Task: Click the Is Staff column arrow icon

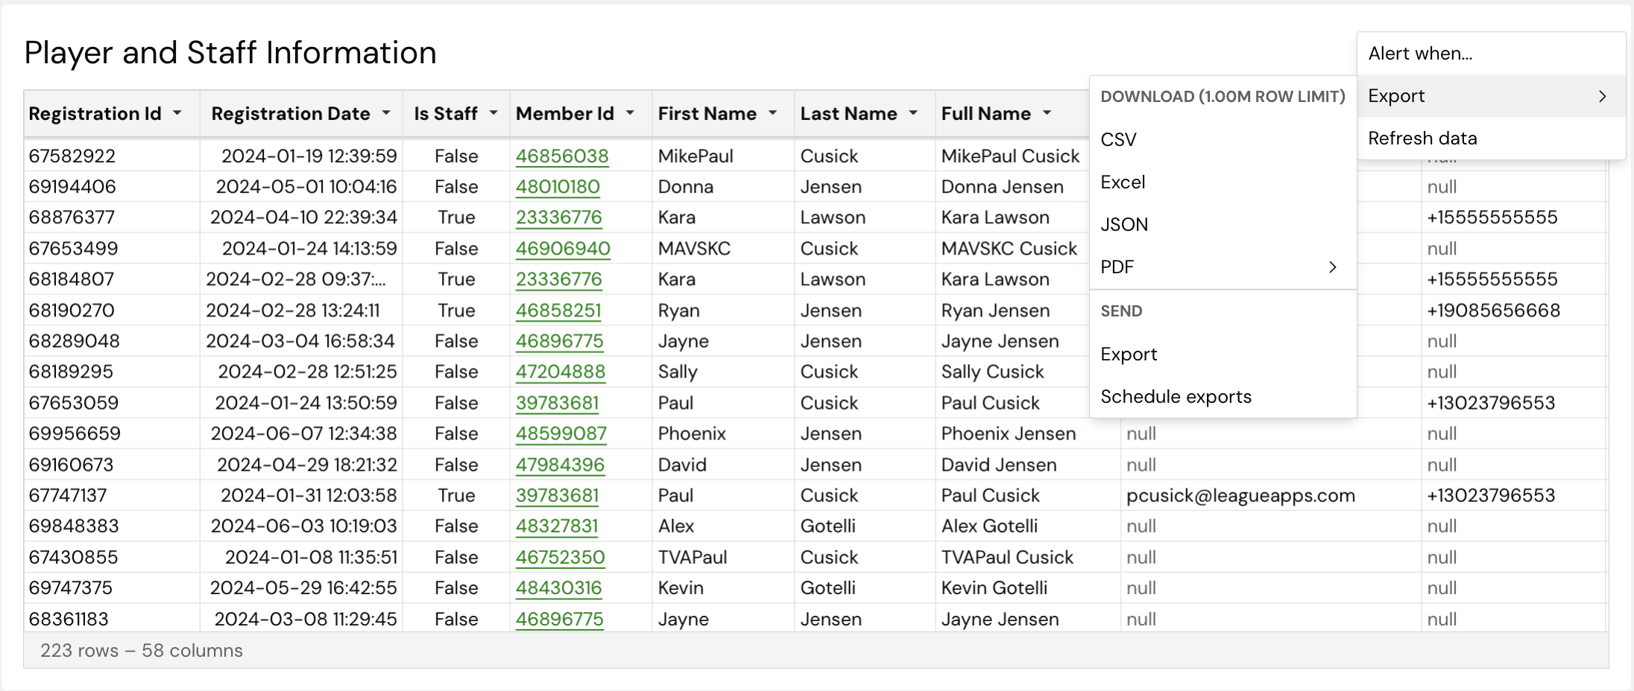Action: coord(493,114)
